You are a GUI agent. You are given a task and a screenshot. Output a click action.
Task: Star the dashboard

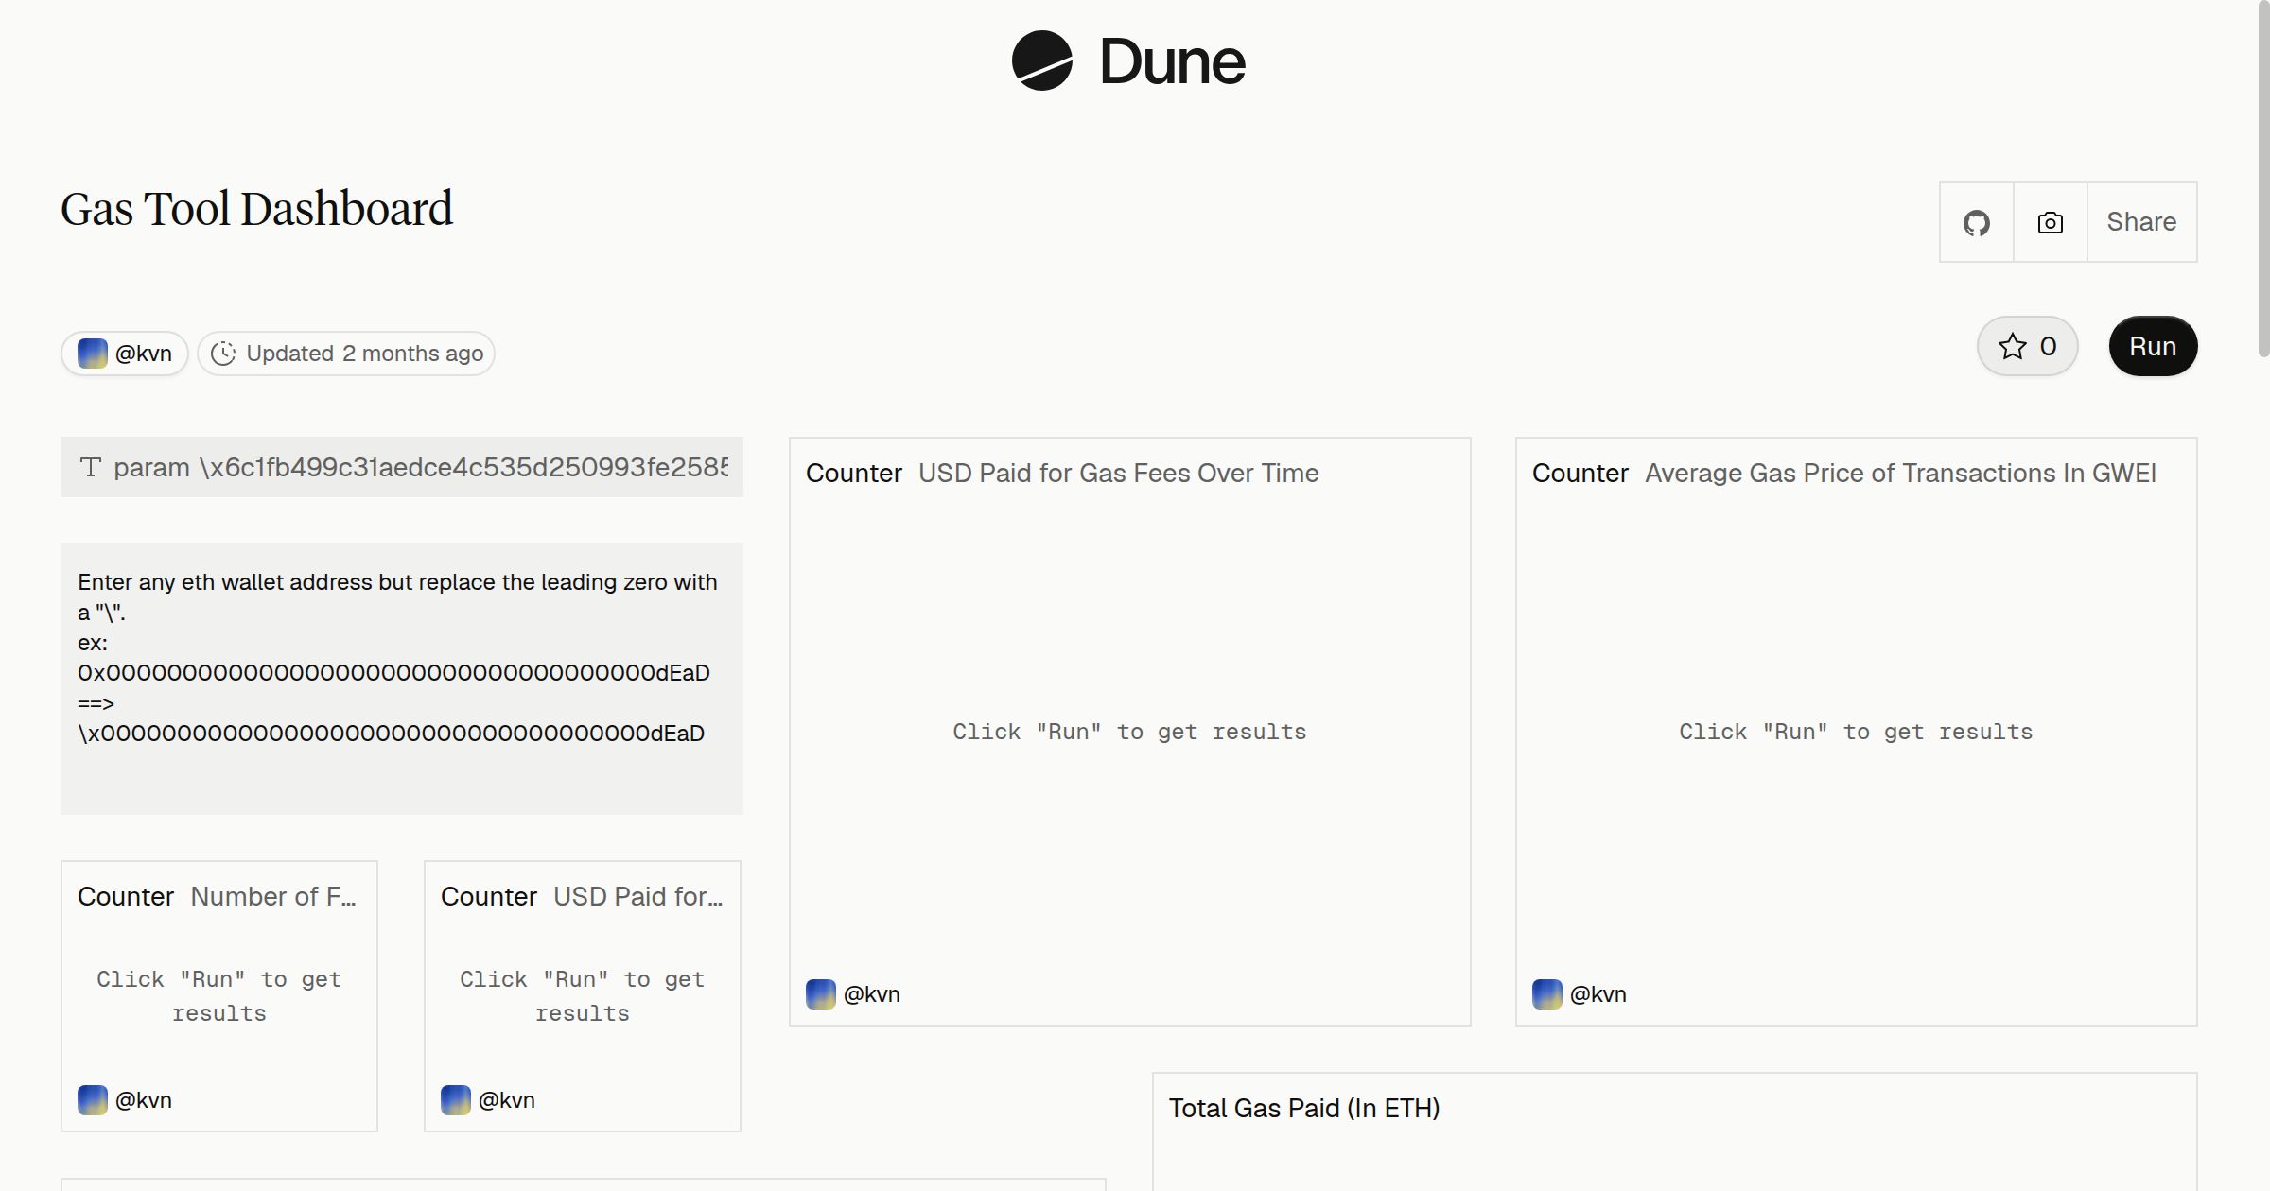tap(2027, 346)
